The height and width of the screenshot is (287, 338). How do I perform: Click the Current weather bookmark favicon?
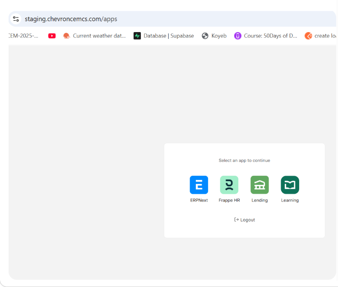(x=66, y=36)
